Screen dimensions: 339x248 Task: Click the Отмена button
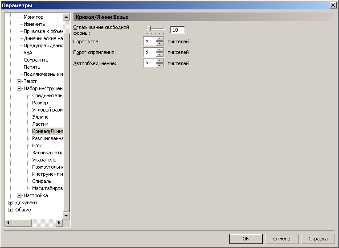[x=282, y=239]
